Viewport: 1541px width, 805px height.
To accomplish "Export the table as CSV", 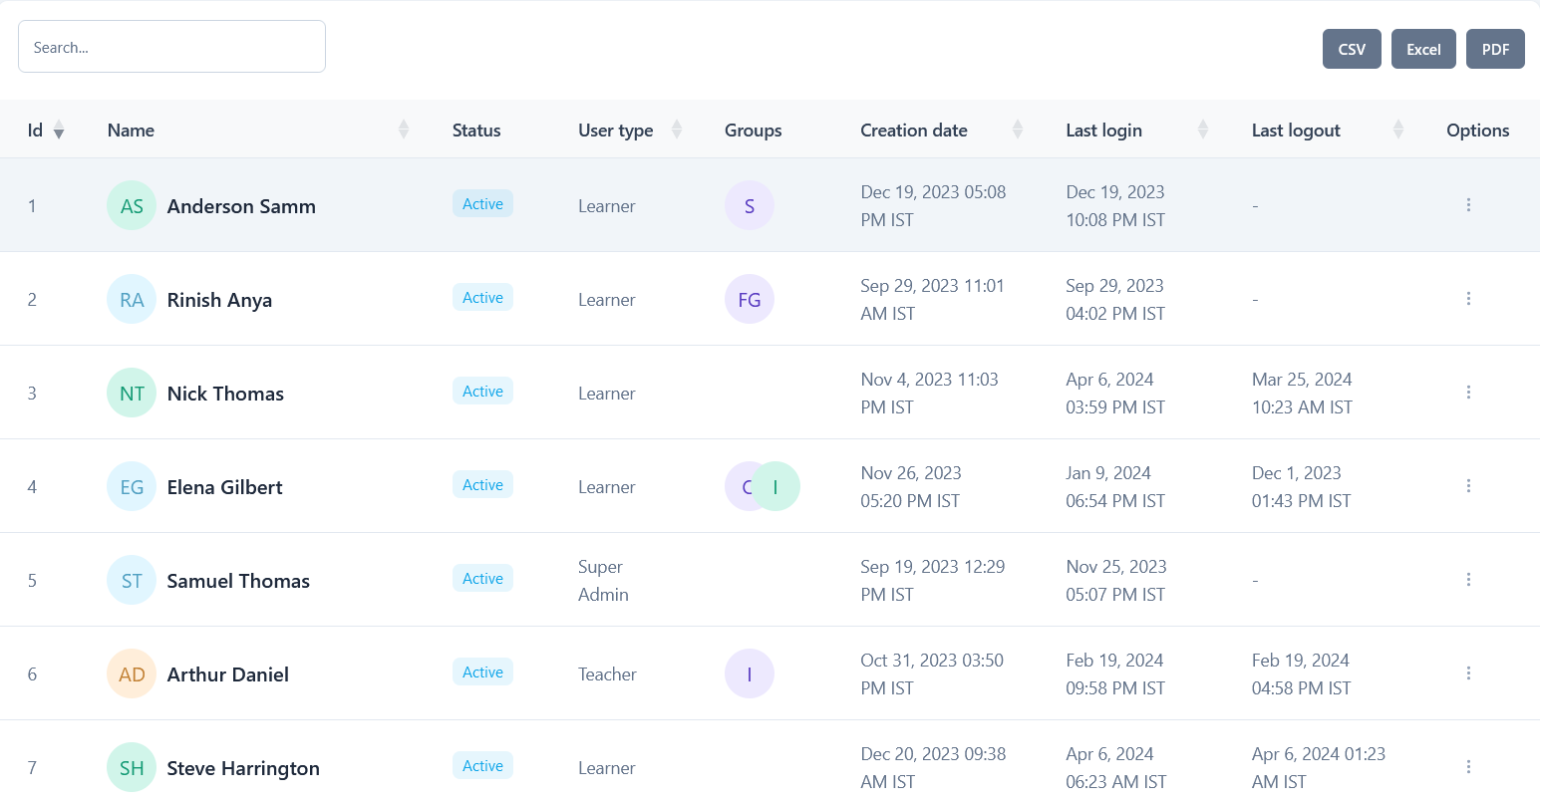I will [1352, 48].
